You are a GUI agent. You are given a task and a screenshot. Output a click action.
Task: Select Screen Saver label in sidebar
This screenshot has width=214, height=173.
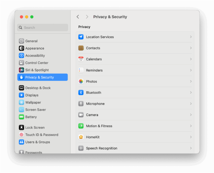(x=36, y=110)
